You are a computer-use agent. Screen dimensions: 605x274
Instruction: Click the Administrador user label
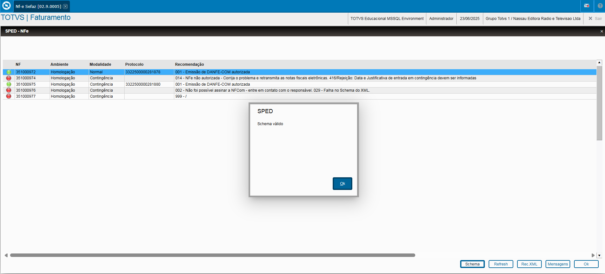(441, 19)
